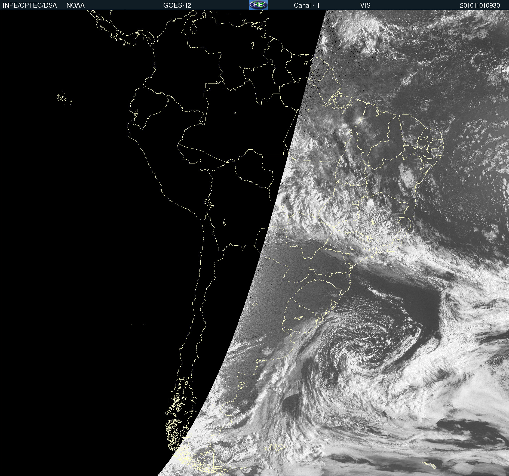Image resolution: width=509 pixels, height=476 pixels.
Task: Click the INPE/CPTEC/DSA header text
Action: [x=30, y=5]
